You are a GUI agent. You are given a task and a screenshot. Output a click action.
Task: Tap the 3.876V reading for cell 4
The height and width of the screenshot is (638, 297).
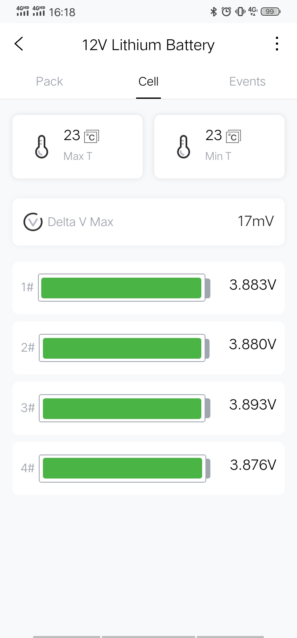[253, 465]
